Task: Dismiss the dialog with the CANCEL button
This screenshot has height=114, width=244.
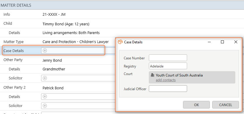Action: [226, 105]
